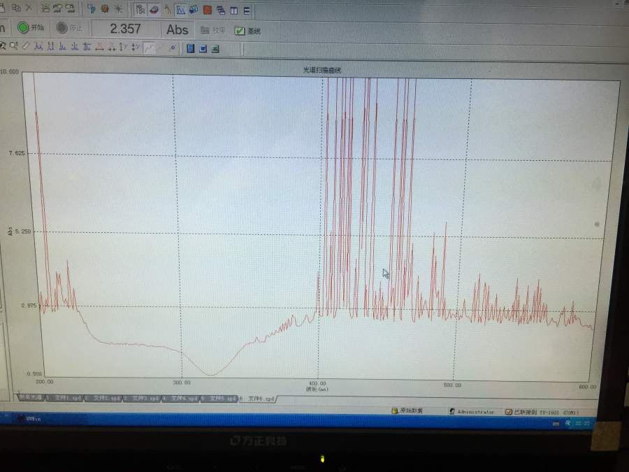Click the 2.357 absorbance reading field
Viewport: 629px width, 472px height.
[125, 29]
